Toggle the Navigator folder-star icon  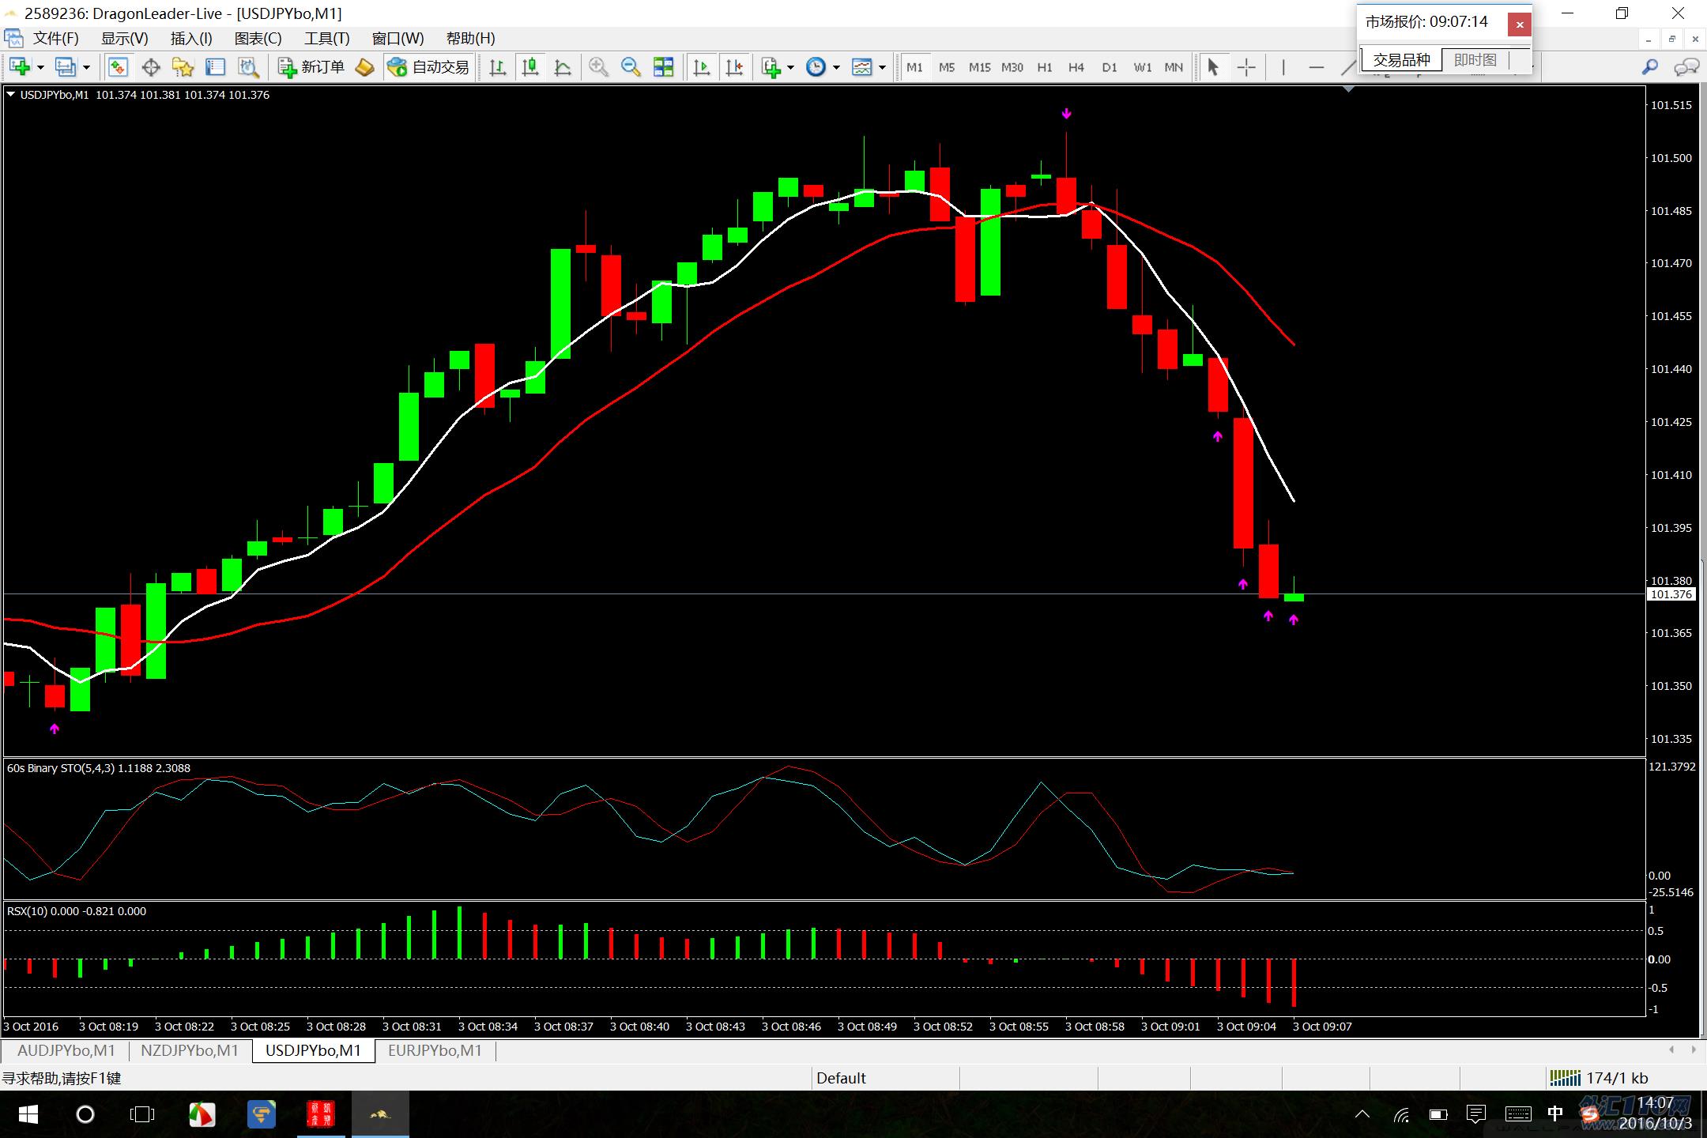(183, 67)
